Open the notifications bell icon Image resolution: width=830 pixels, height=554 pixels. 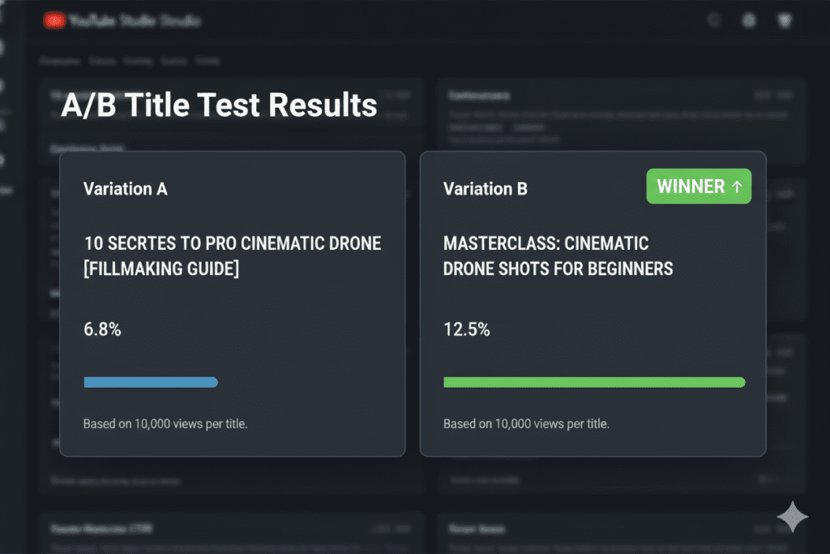pos(749,19)
